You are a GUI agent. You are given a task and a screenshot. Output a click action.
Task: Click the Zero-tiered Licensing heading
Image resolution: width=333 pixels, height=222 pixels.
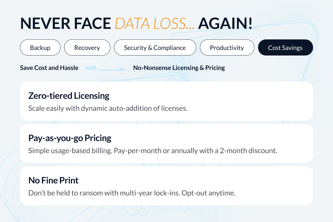tap(69, 95)
